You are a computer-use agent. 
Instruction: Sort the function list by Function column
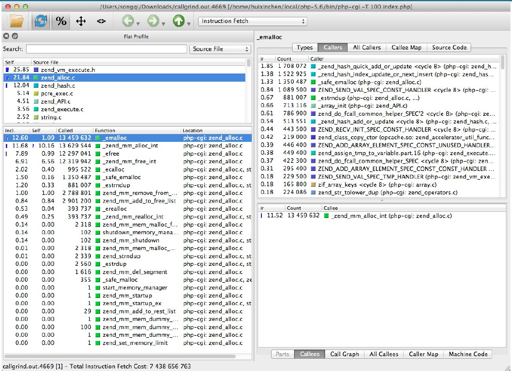[x=137, y=130]
